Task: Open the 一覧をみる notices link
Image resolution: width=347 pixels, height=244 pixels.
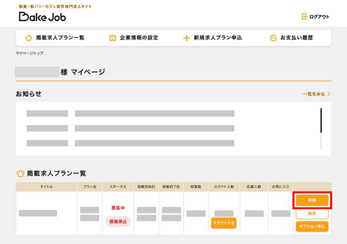Action: pos(314,94)
